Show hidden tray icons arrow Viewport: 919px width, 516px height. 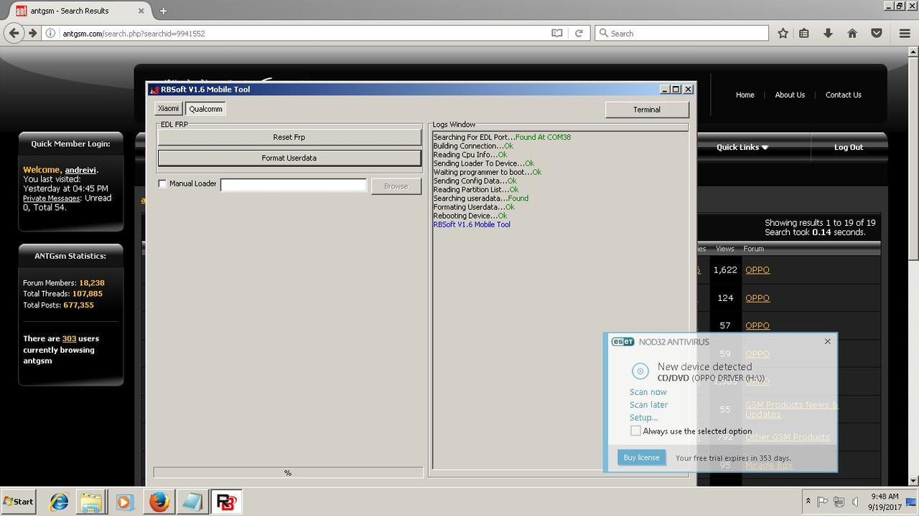[808, 502]
